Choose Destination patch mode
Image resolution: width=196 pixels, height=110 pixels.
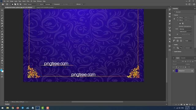(x=48, y=4)
